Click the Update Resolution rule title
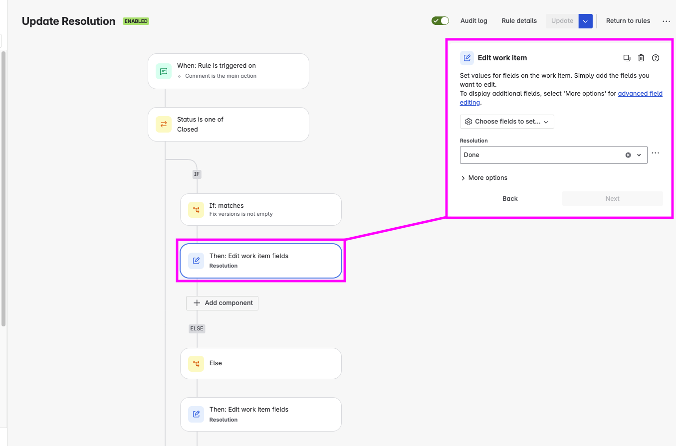 [69, 21]
